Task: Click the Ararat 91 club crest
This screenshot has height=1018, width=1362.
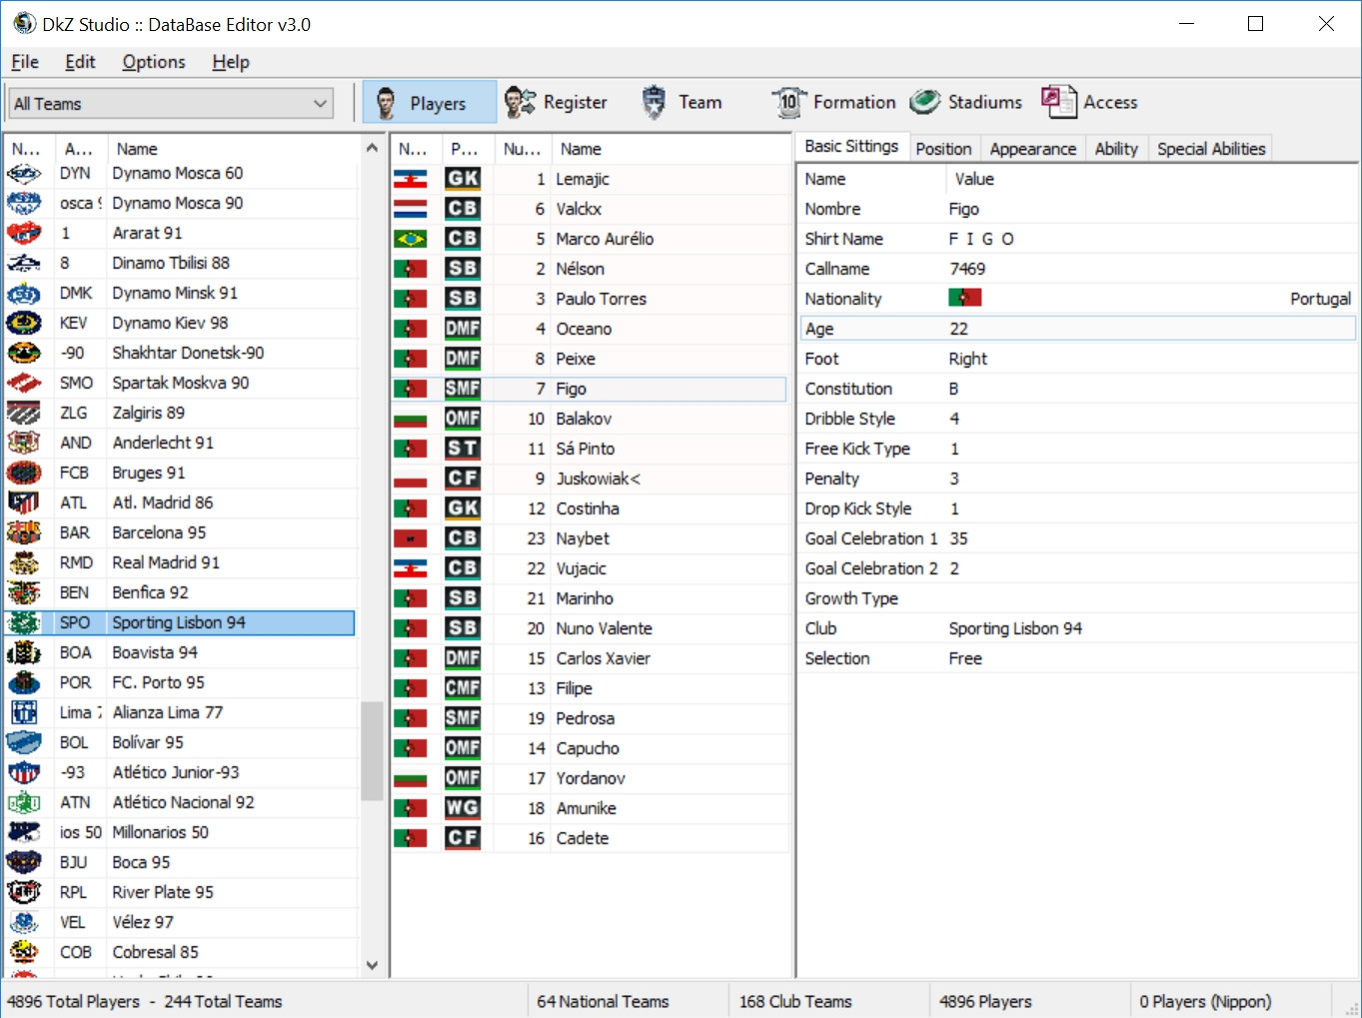Action: click(x=24, y=233)
